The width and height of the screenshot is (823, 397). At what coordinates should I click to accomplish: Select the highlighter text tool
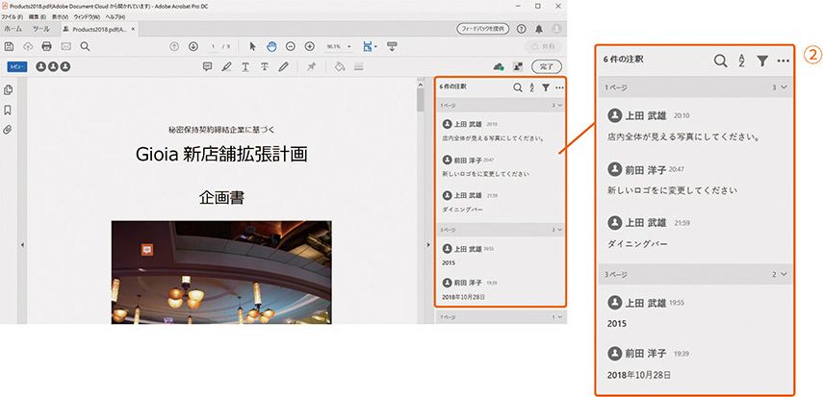pos(226,66)
